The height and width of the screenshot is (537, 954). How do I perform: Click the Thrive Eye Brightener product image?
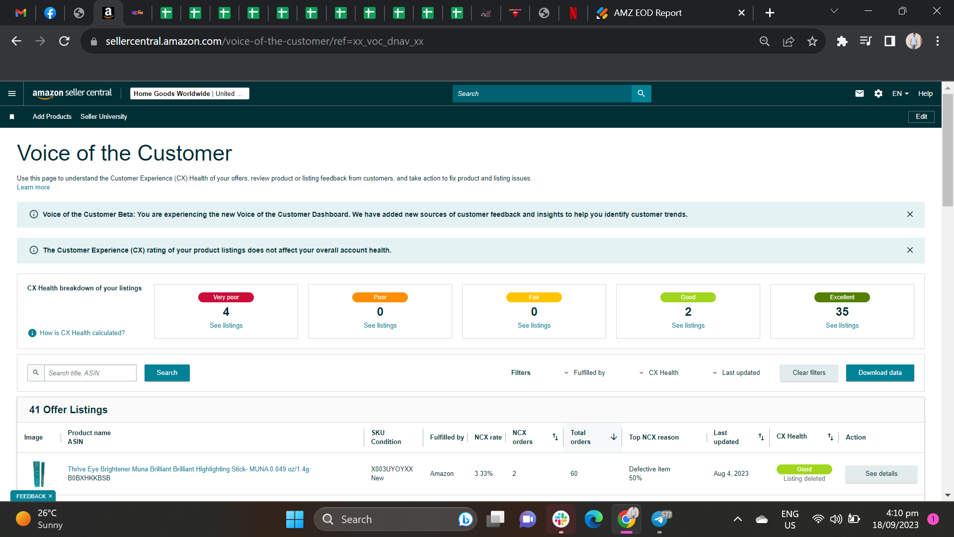(x=39, y=474)
